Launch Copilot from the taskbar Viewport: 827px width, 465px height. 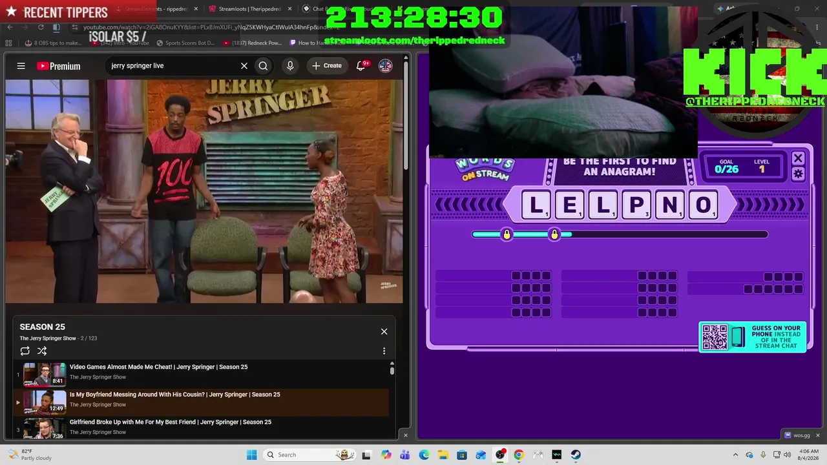point(386,455)
